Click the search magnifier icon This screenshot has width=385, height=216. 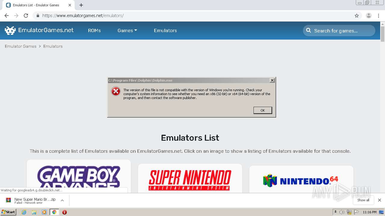309,30
